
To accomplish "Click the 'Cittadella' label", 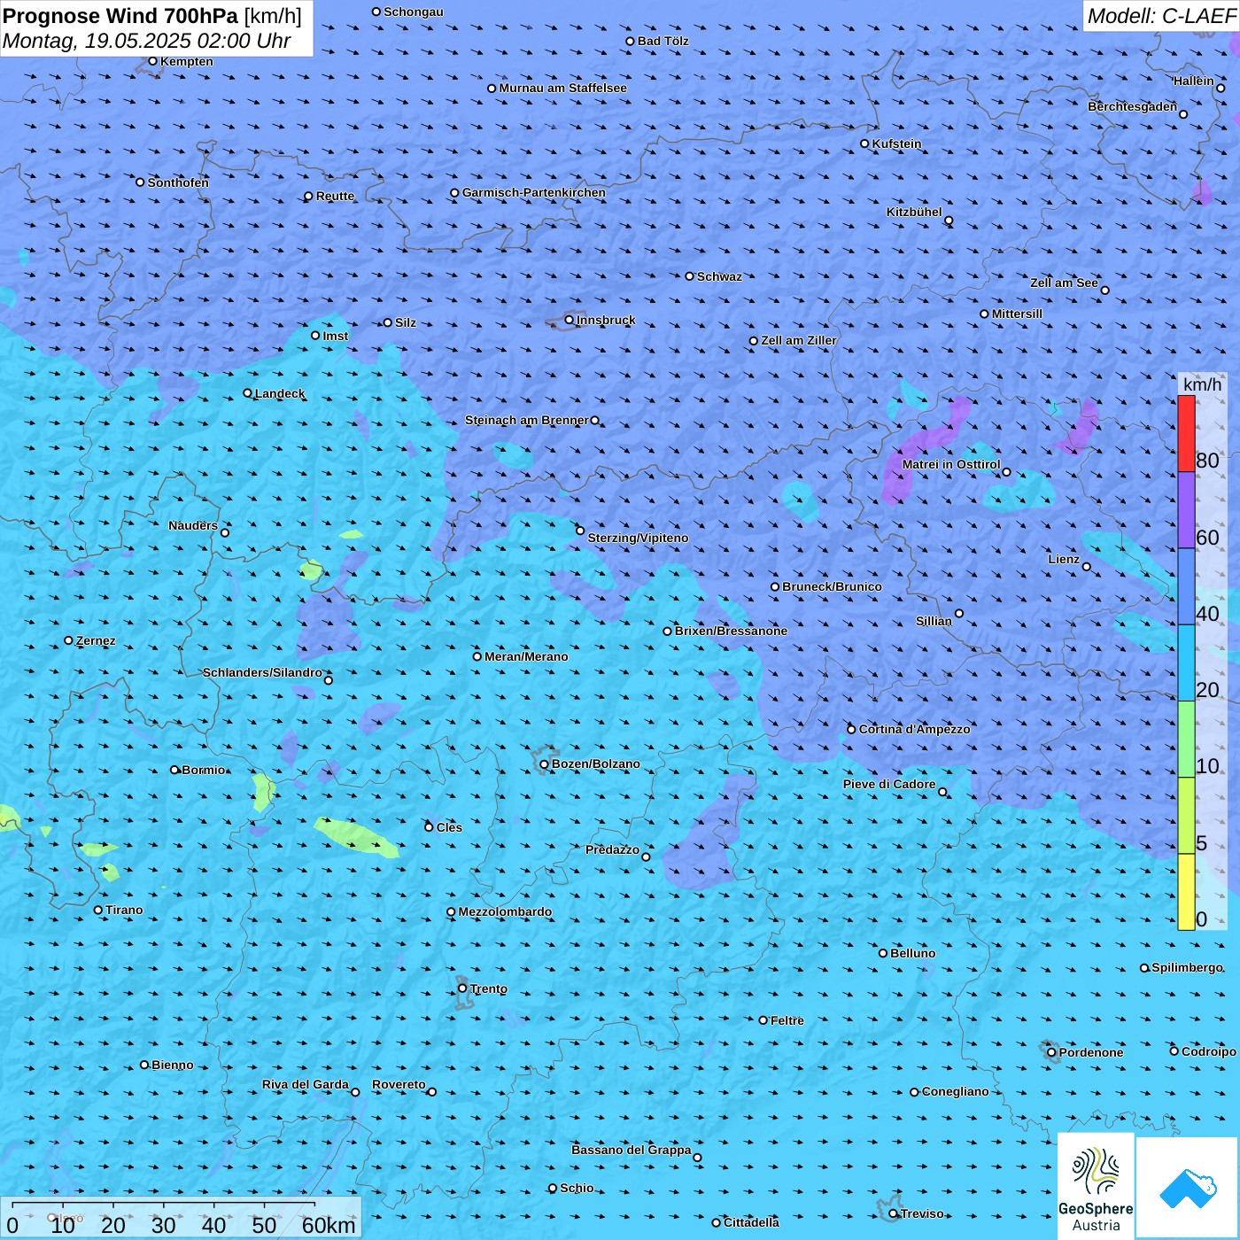I will [x=751, y=1222].
